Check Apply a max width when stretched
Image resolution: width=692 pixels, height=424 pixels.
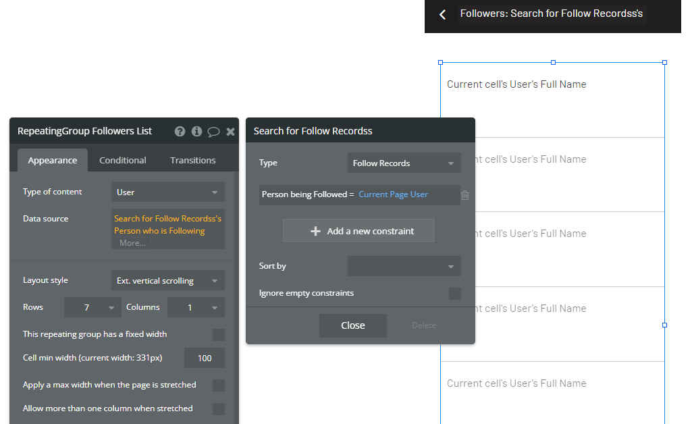pyautogui.click(x=219, y=386)
